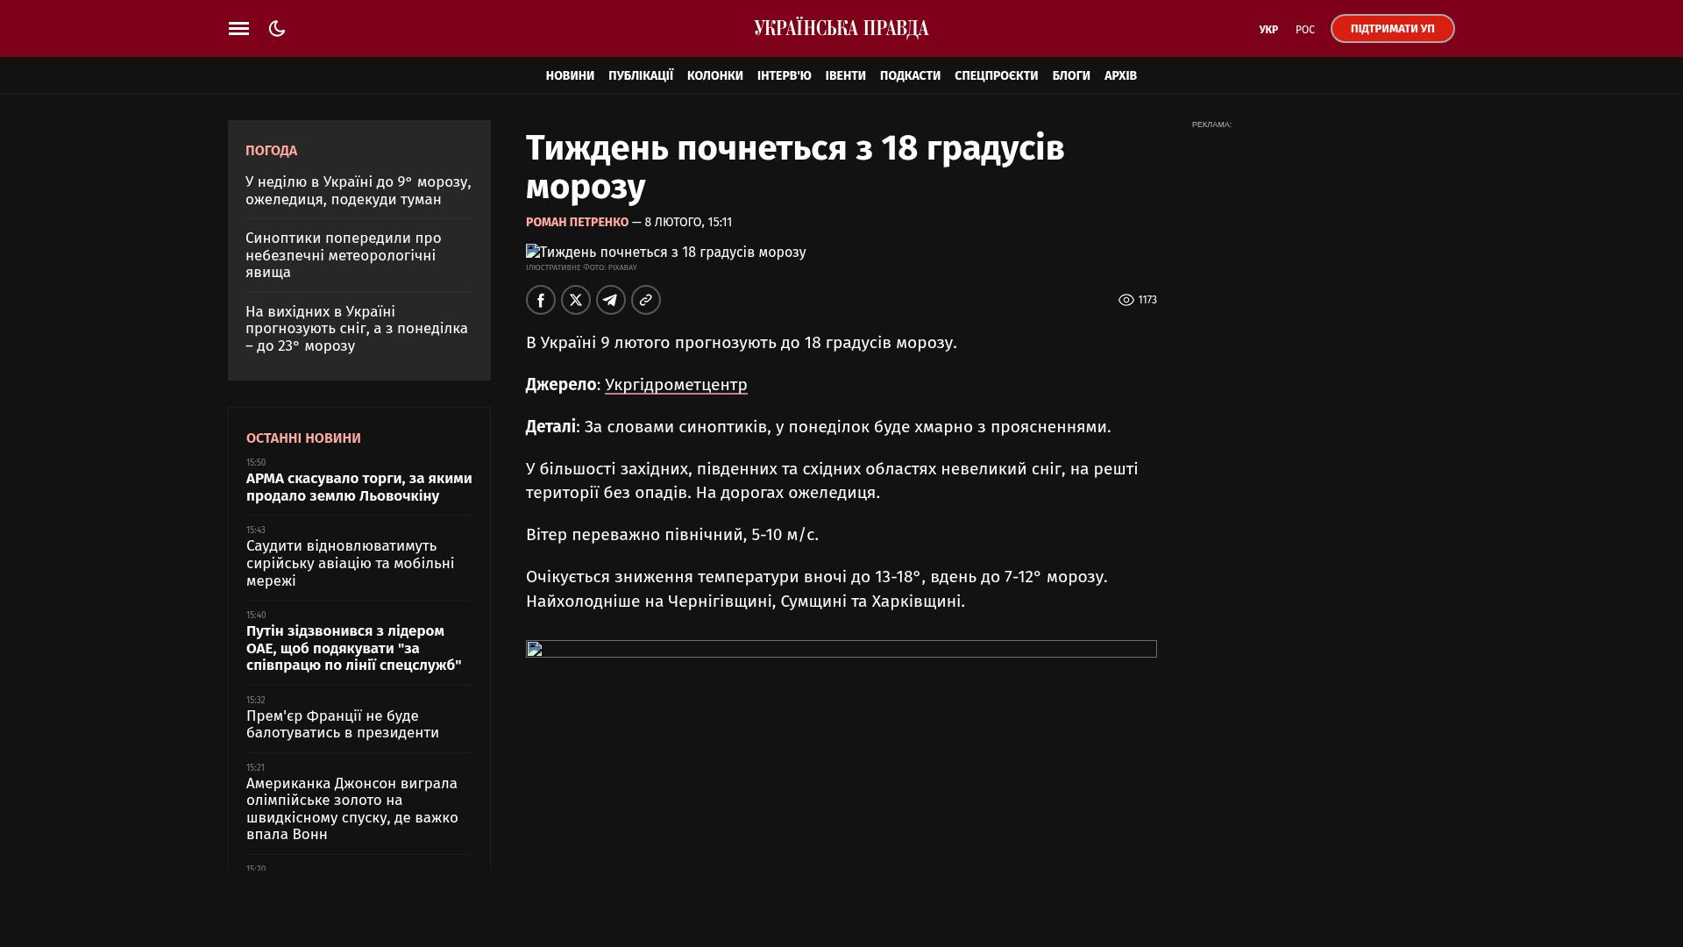
Task: Follow Укргідрометцентр source link
Action: pos(676,385)
